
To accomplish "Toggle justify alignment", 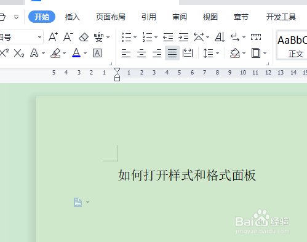I will [172, 53].
